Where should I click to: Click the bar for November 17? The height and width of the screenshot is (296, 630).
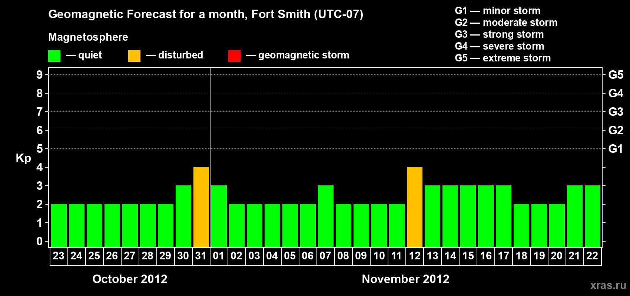point(504,216)
